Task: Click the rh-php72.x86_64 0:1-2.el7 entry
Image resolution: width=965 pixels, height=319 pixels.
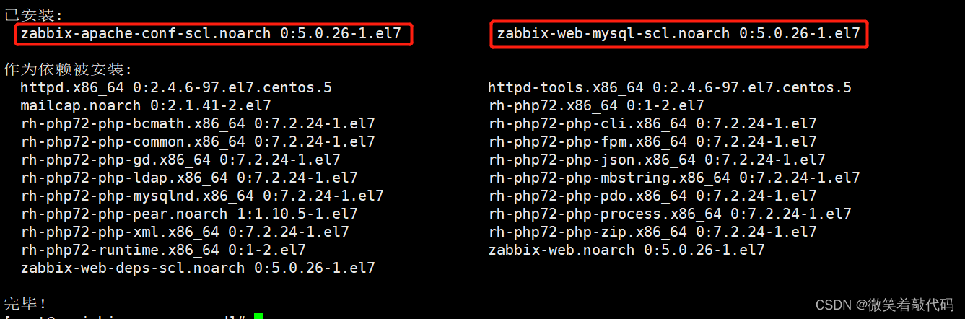Action: coord(596,106)
